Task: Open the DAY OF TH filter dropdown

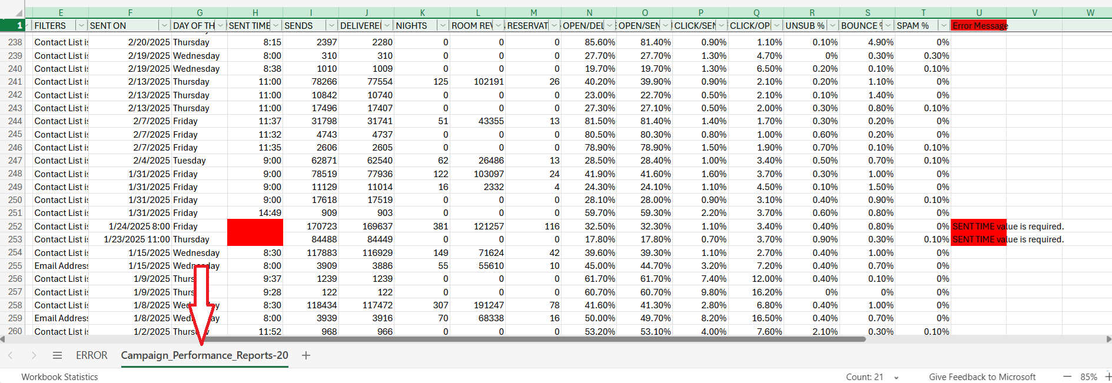Action: pos(221,25)
